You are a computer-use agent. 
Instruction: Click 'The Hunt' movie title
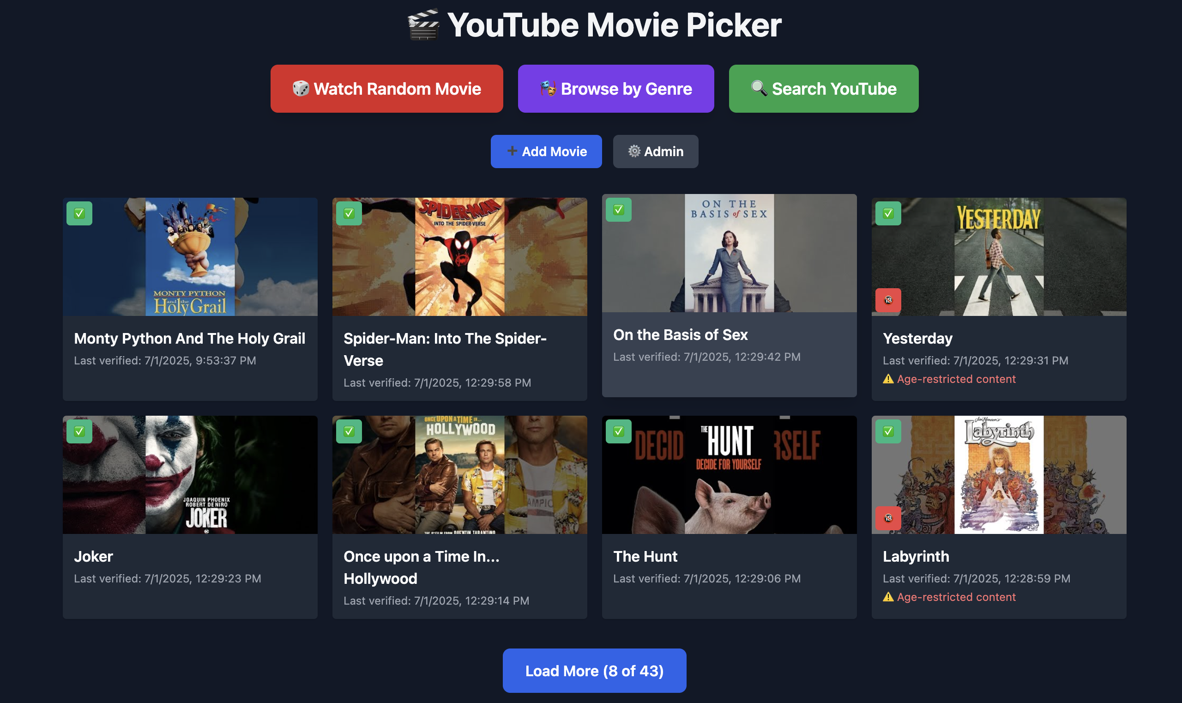(645, 556)
